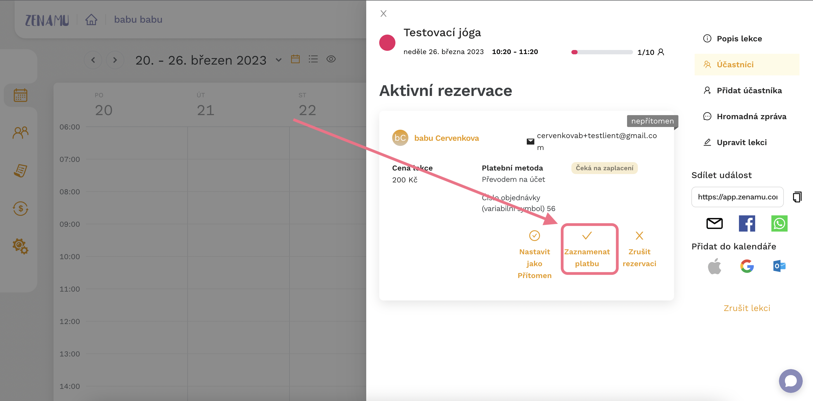Click the 20. - 26. březen 2023 heading

201,60
